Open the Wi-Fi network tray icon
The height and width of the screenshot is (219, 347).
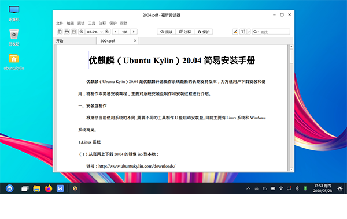pos(281,188)
